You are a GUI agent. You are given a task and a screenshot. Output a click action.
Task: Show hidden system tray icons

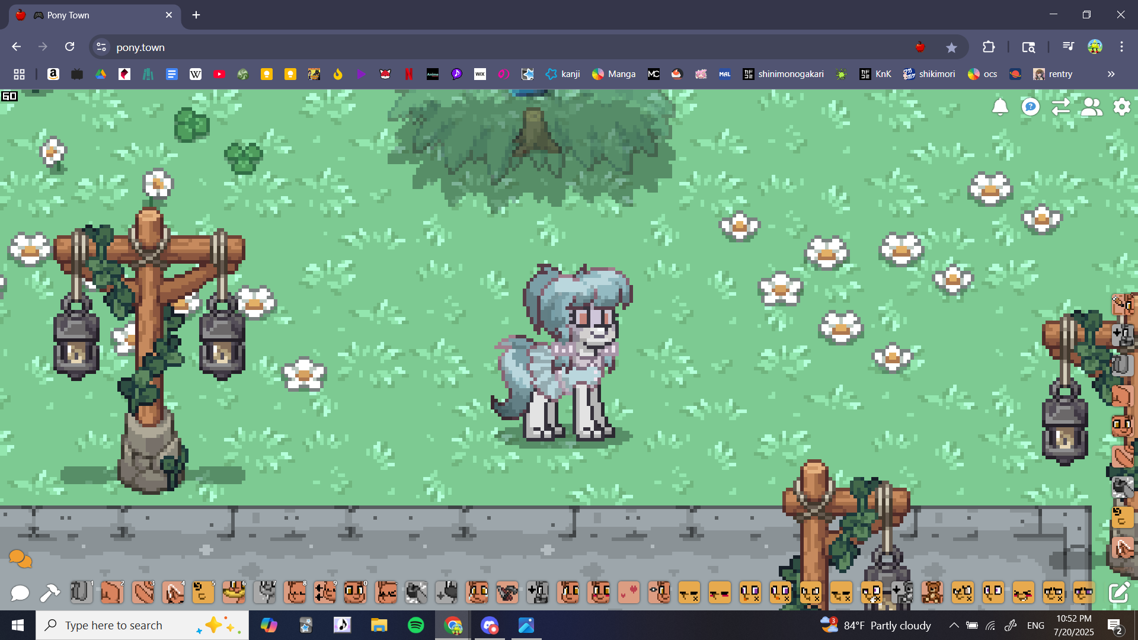[x=954, y=625]
